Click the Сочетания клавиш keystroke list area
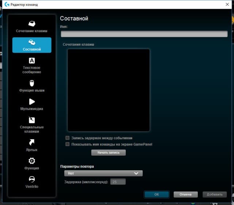234x205 pixels. [x=109, y=90]
